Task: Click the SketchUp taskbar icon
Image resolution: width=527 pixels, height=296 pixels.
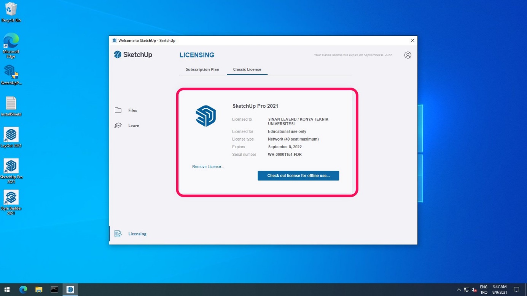Action: (x=70, y=290)
